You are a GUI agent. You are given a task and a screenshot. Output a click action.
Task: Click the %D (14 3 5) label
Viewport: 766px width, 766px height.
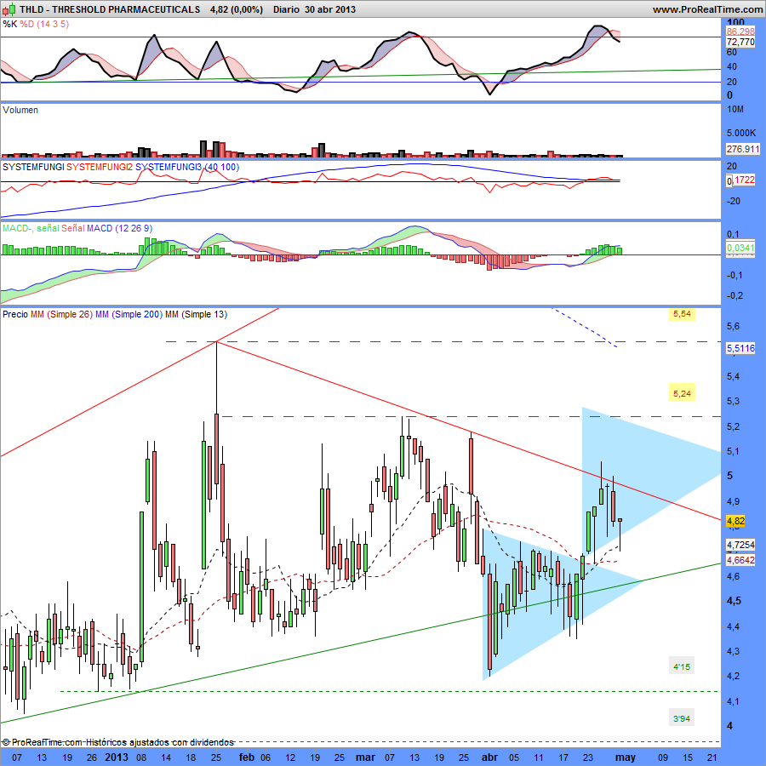pos(44,24)
